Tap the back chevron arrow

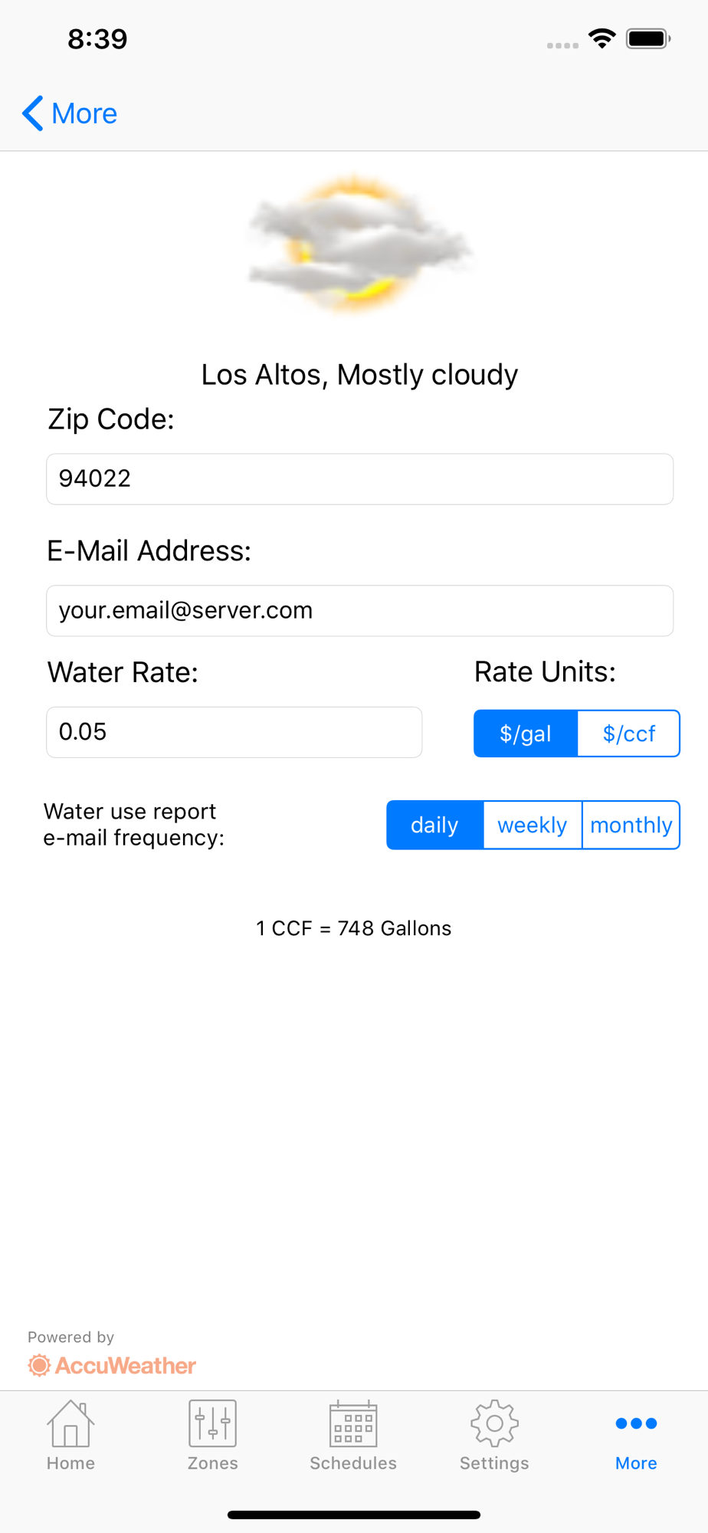[x=32, y=113]
